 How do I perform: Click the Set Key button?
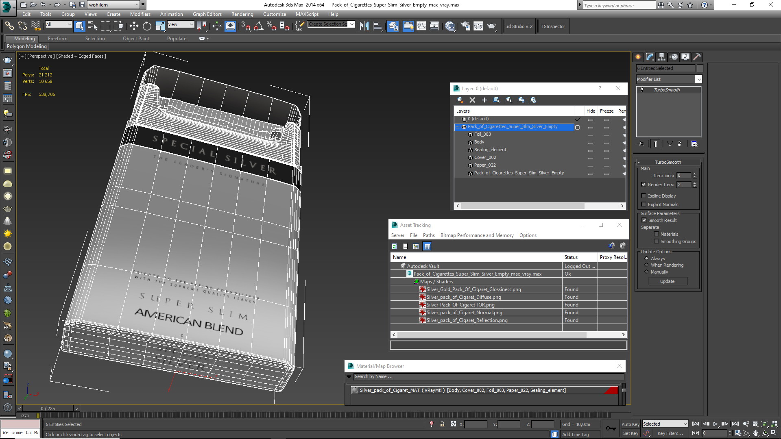pos(630,434)
